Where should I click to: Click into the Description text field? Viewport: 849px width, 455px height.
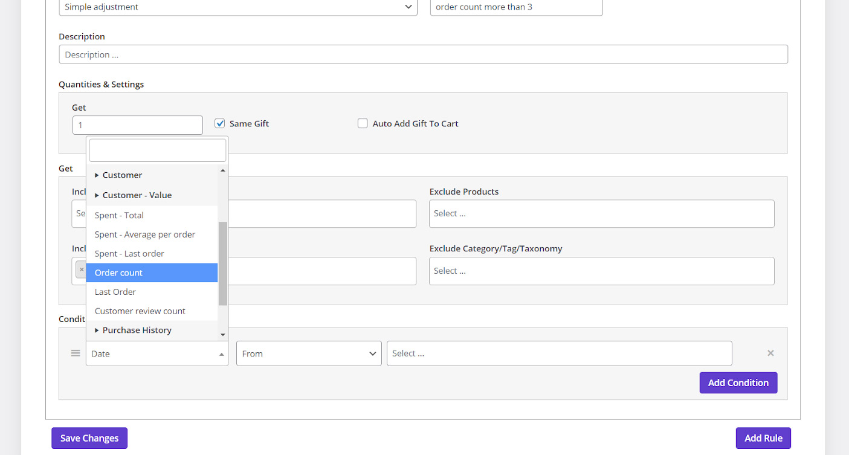(423, 54)
